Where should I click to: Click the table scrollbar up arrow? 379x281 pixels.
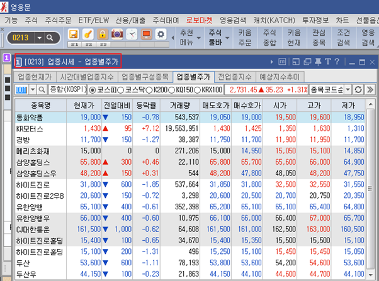tap(370, 104)
